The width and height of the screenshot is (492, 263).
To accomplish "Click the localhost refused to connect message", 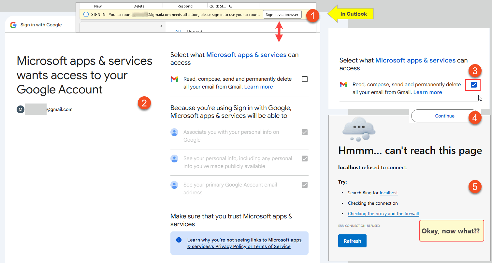I will 373,168.
